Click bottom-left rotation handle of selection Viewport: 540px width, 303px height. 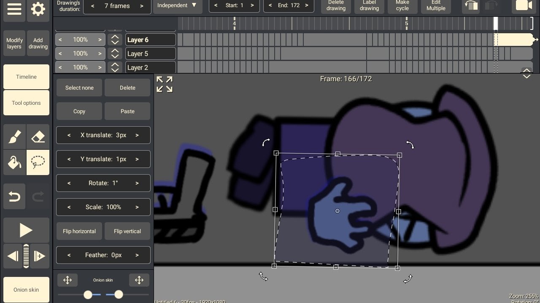pyautogui.click(x=263, y=276)
